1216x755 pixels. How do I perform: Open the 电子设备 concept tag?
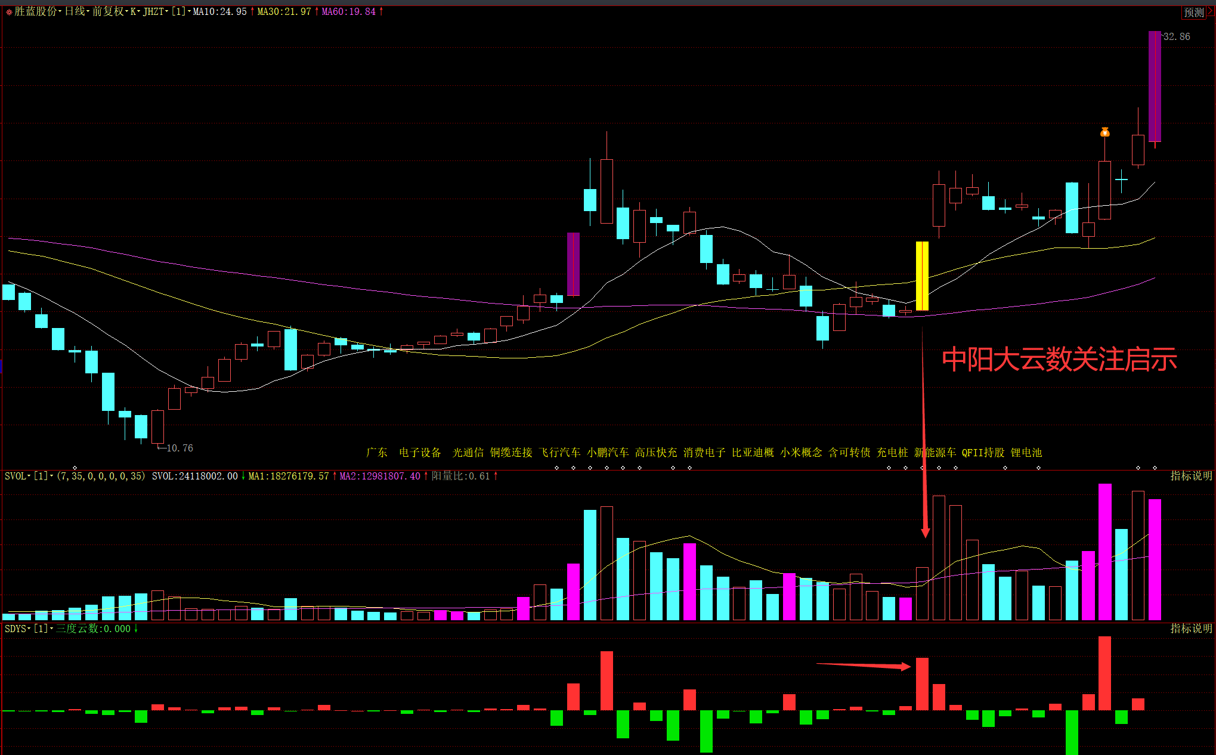(x=420, y=453)
